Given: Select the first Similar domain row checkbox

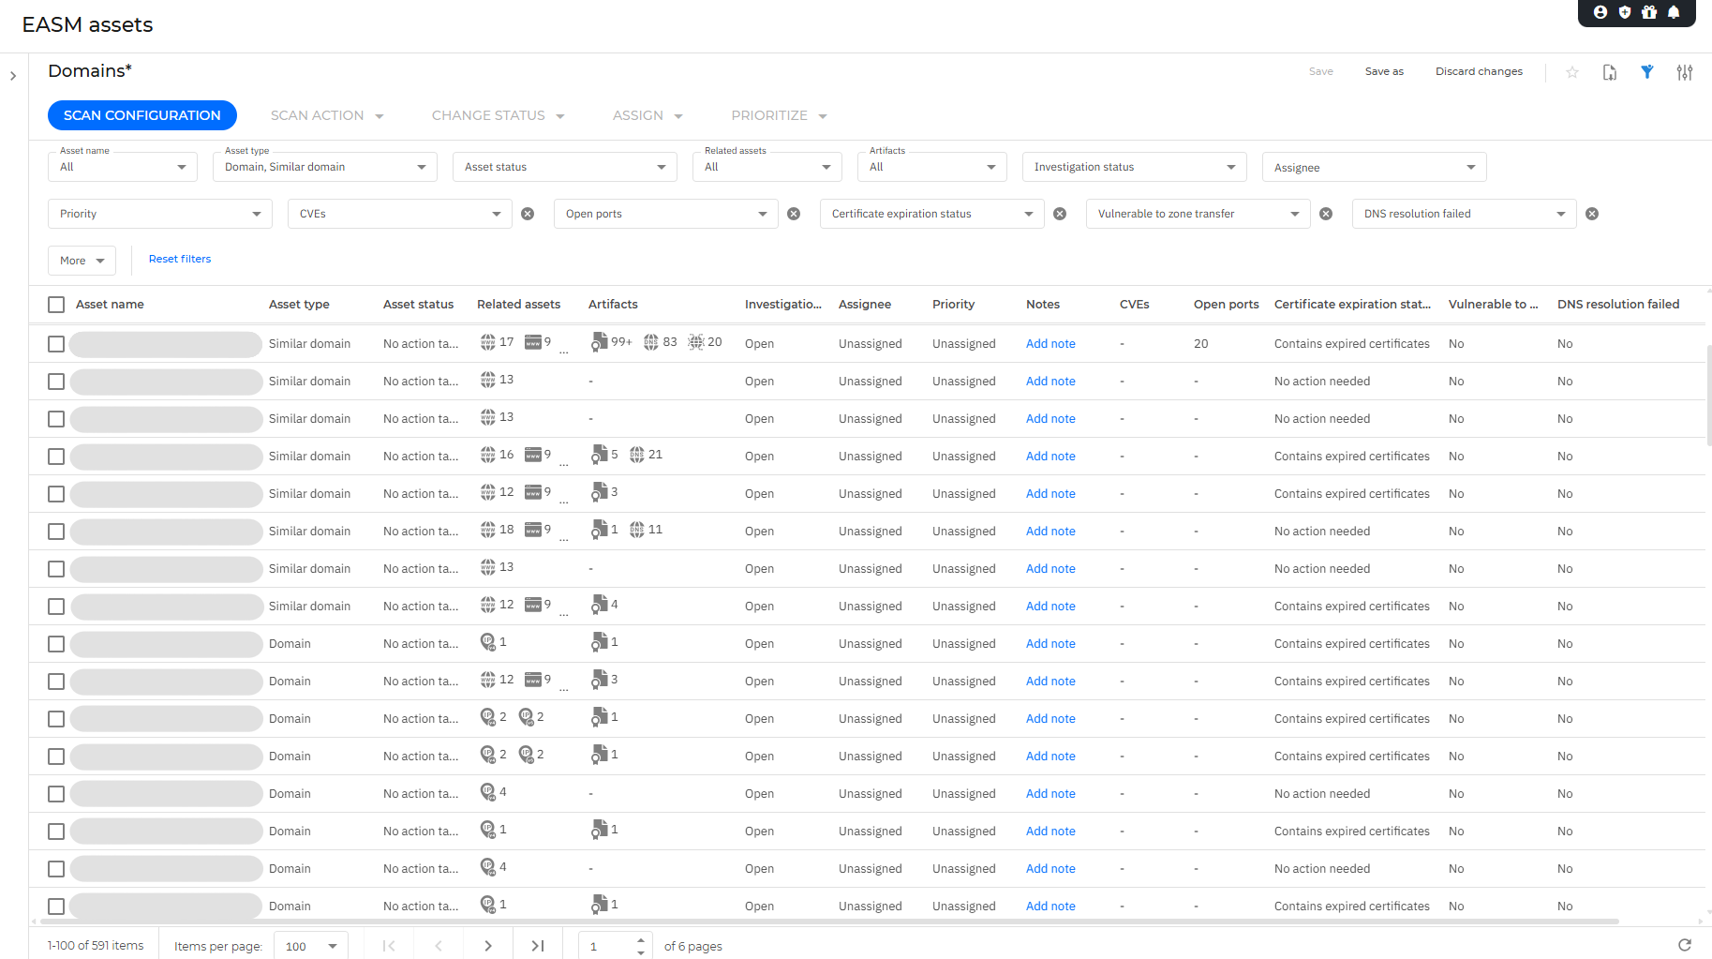Looking at the screenshot, I should (x=56, y=344).
